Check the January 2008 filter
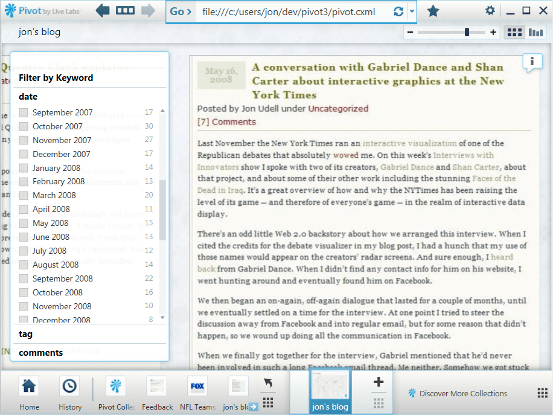The width and height of the screenshot is (553, 415). pyautogui.click(x=24, y=167)
